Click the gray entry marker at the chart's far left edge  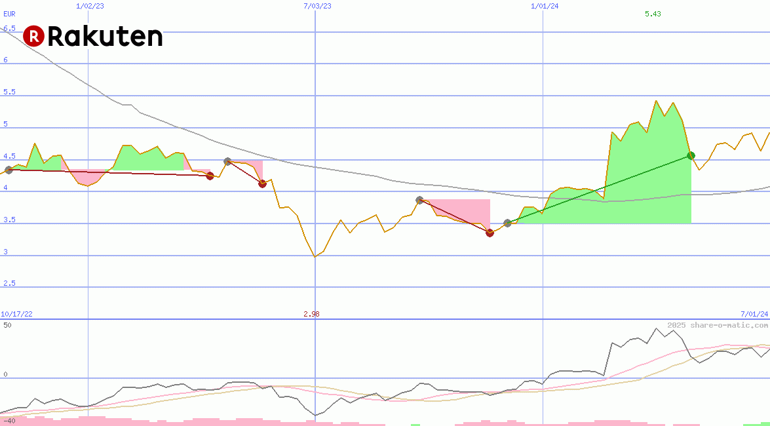pos(9,170)
